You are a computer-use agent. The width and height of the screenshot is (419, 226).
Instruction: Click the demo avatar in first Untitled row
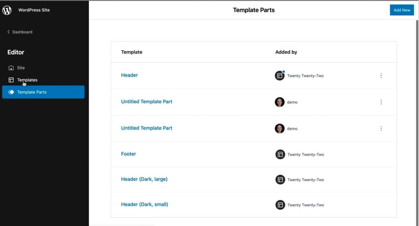[280, 102]
